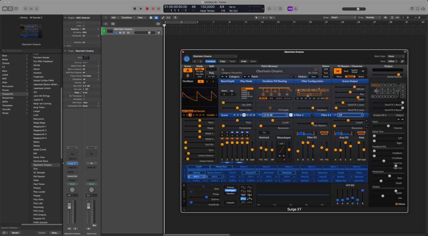Go to previous category arrow in Patch Browser
Image resolution: width=428 pixels, height=236 pixels.
[x=222, y=77]
